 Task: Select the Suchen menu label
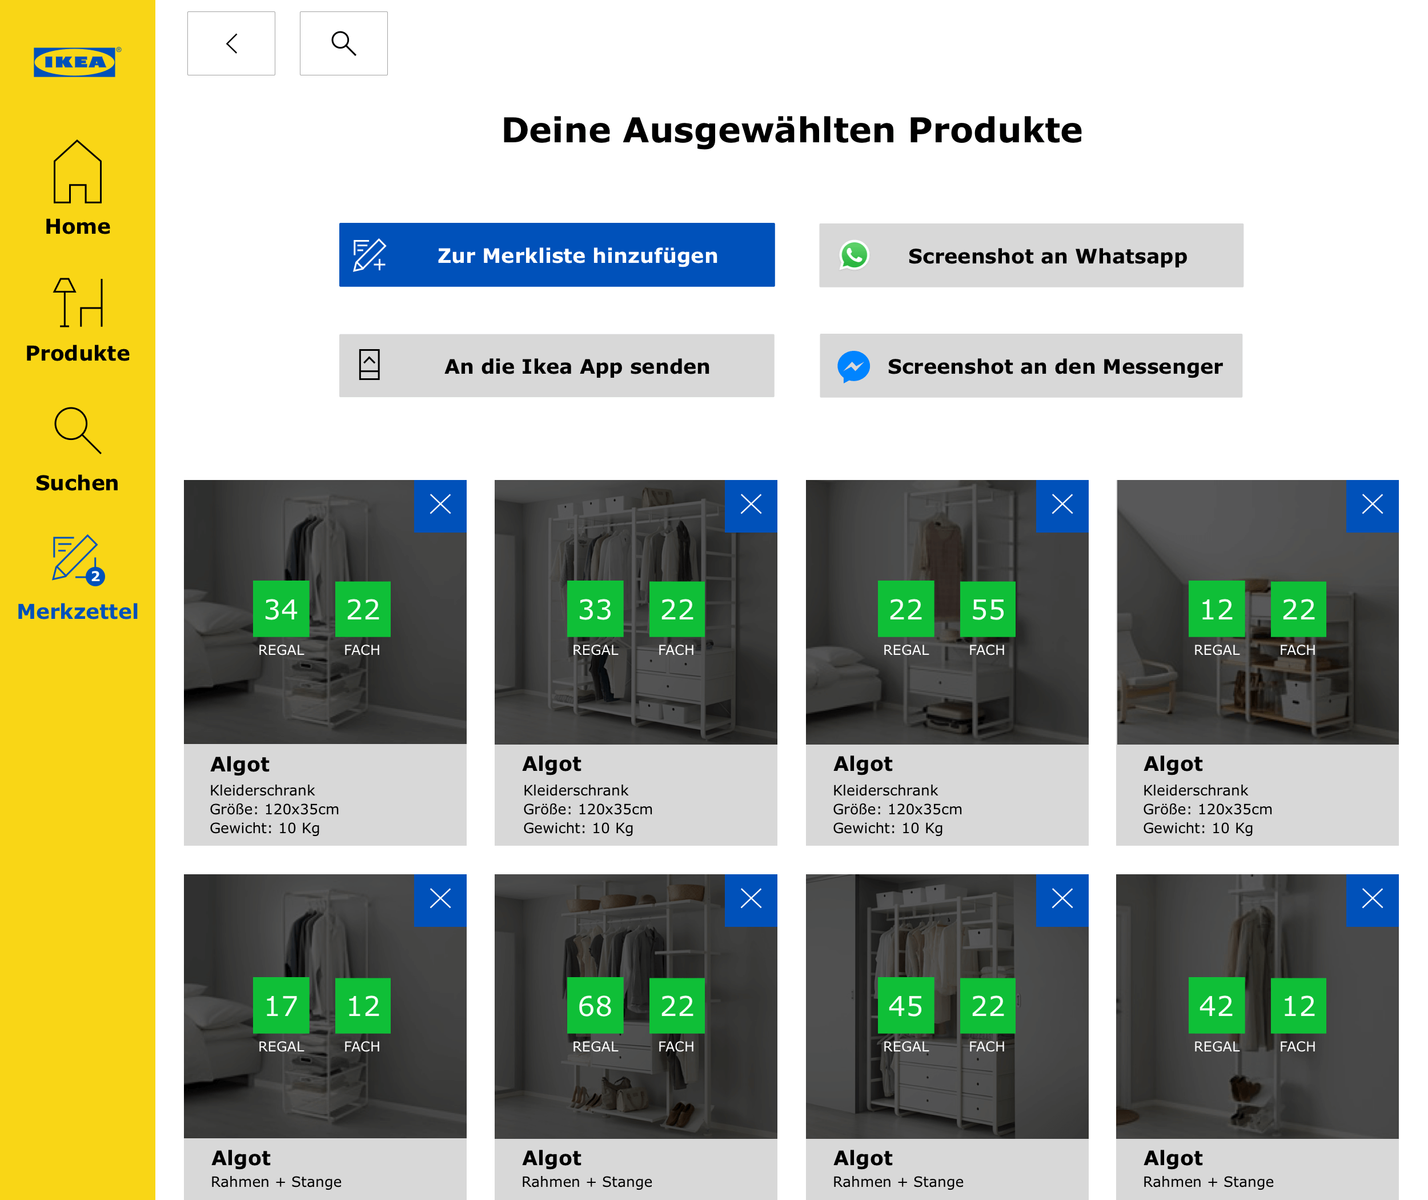(78, 482)
